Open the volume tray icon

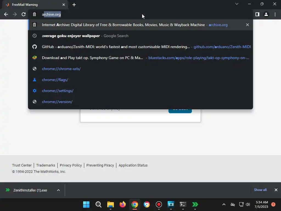248,204
